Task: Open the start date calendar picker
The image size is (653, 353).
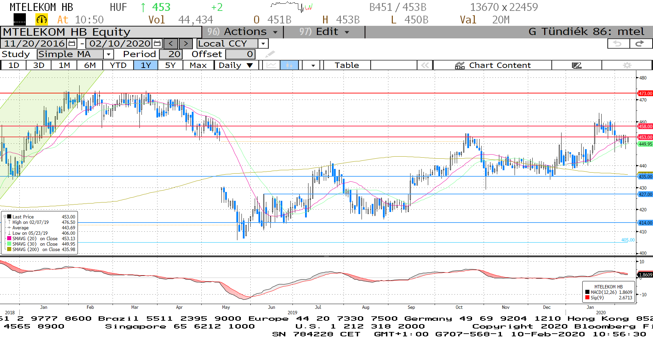Action: click(72, 43)
